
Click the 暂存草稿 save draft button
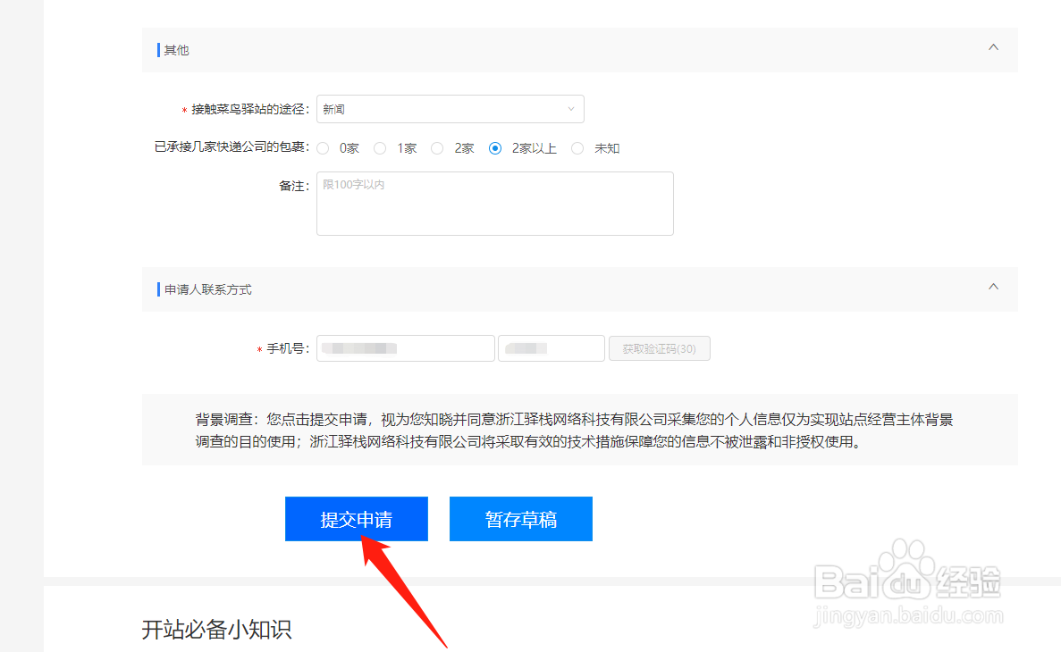coord(521,519)
